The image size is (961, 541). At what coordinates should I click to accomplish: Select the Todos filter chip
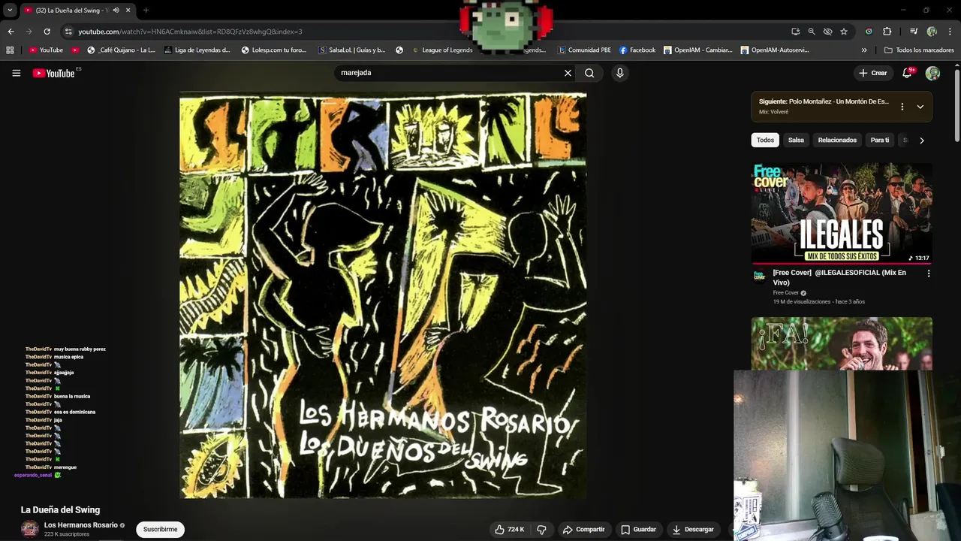[x=765, y=140]
